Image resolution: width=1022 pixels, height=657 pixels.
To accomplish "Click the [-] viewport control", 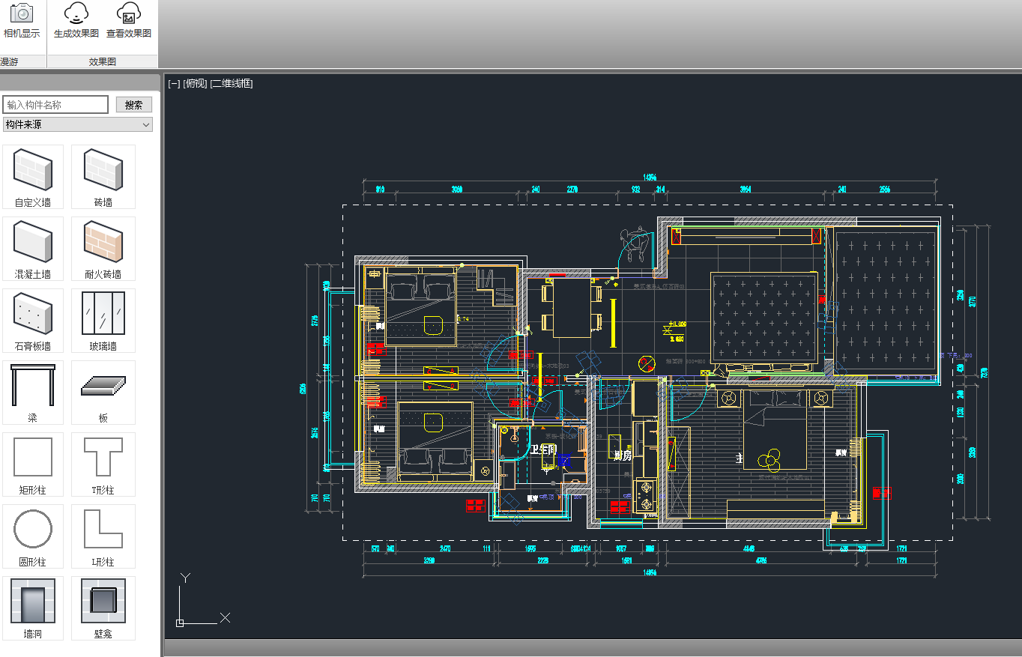I will click(174, 83).
